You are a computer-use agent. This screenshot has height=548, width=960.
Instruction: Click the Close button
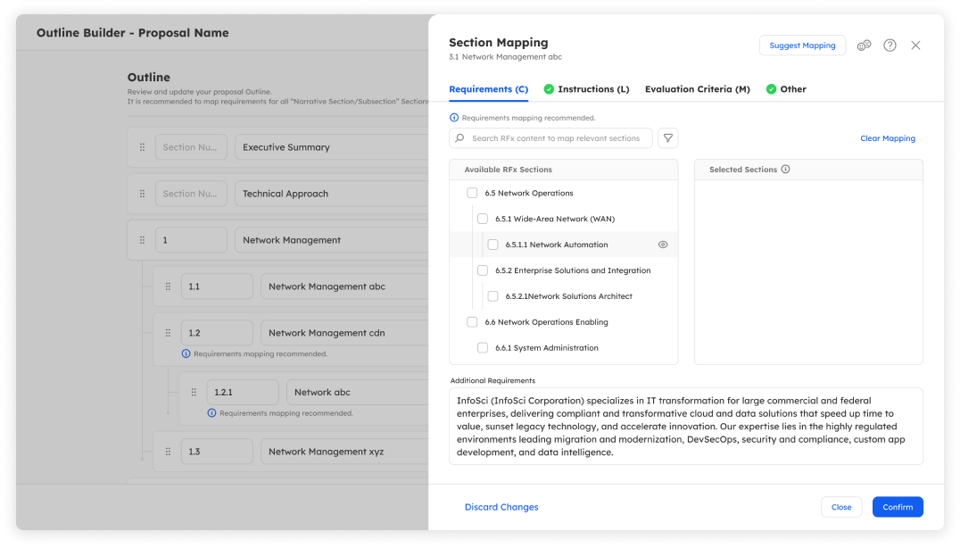pyautogui.click(x=841, y=507)
